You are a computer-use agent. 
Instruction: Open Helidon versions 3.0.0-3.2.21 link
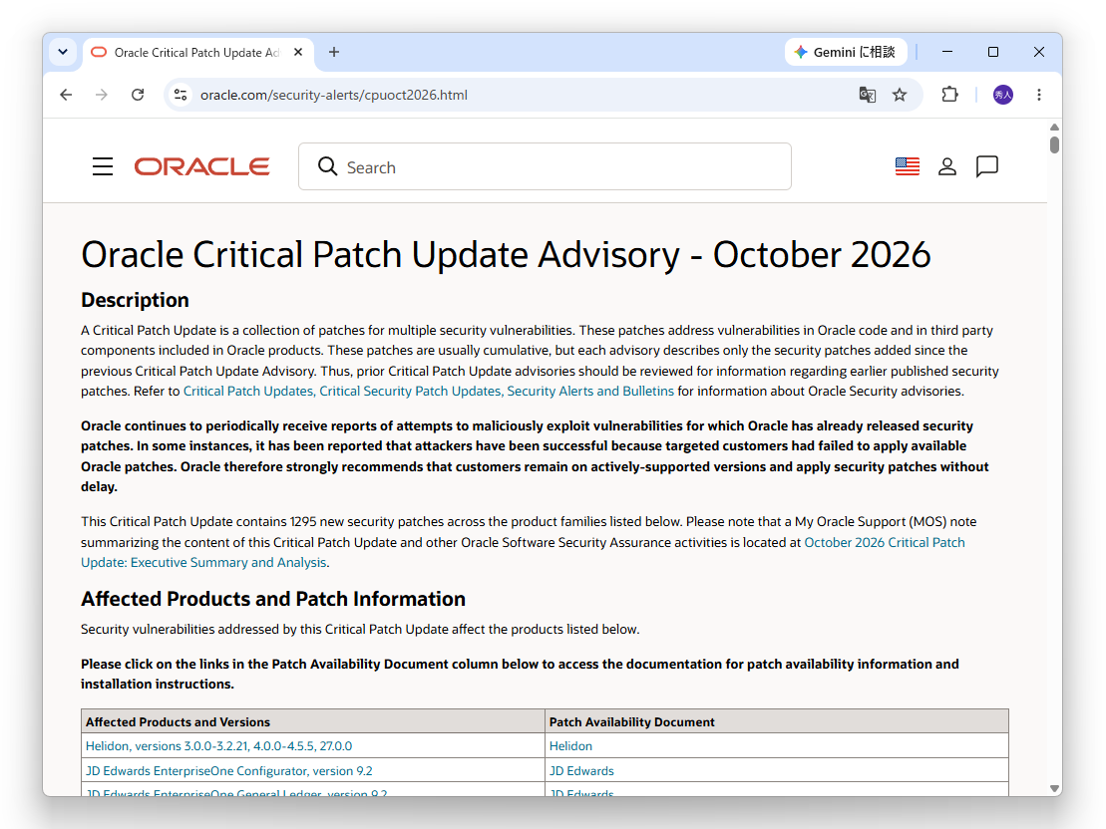[x=218, y=746]
